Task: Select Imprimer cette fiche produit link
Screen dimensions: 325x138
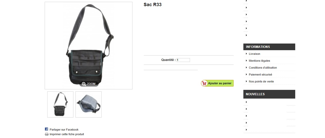Action: pos(67,134)
